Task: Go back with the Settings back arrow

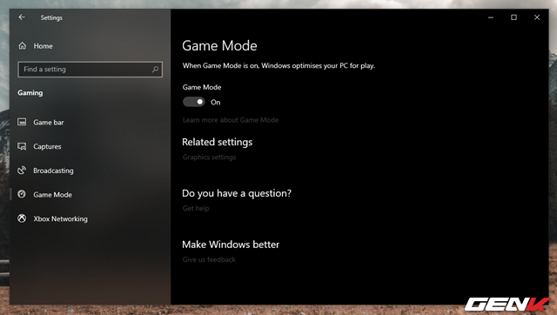Action: (x=22, y=17)
